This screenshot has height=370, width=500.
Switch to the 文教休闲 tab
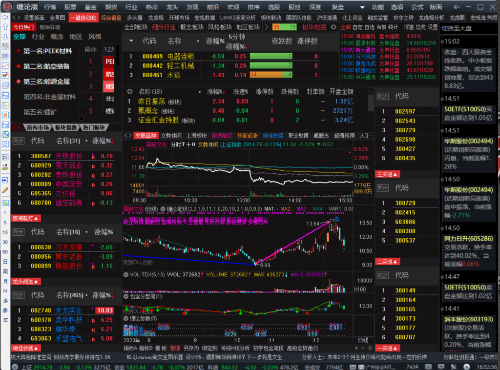171,135
